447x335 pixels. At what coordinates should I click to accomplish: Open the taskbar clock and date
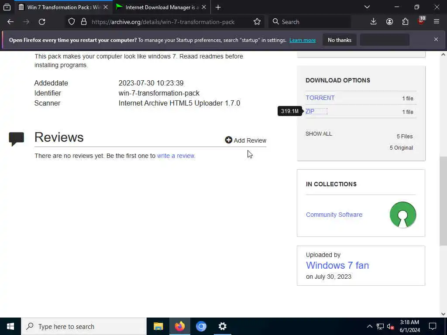[409, 326]
